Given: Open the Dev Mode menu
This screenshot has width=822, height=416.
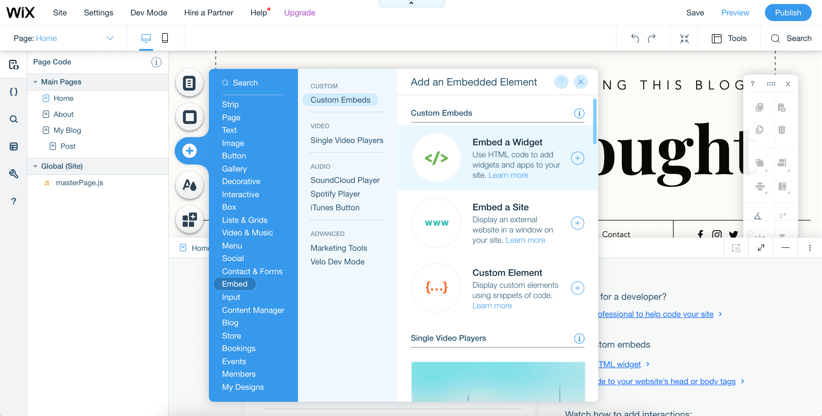Looking at the screenshot, I should pos(149,13).
